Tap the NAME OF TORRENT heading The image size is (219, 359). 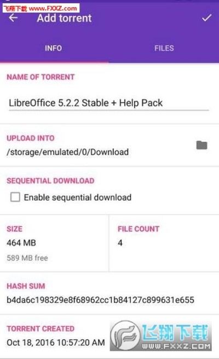(41, 77)
